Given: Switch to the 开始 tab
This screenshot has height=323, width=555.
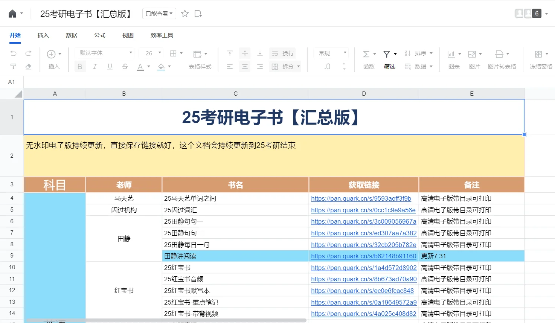Looking at the screenshot, I should coord(15,35).
